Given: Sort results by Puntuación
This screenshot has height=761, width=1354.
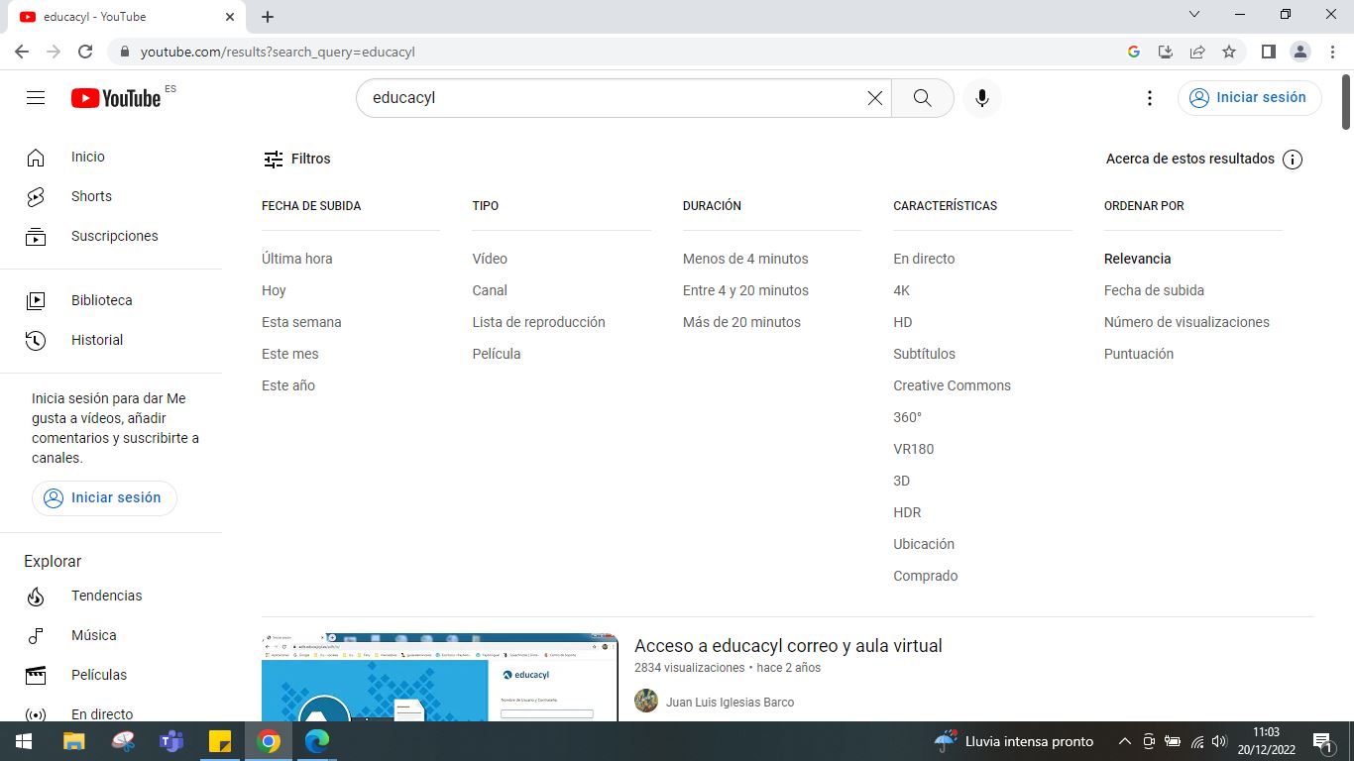Looking at the screenshot, I should pyautogui.click(x=1139, y=354).
